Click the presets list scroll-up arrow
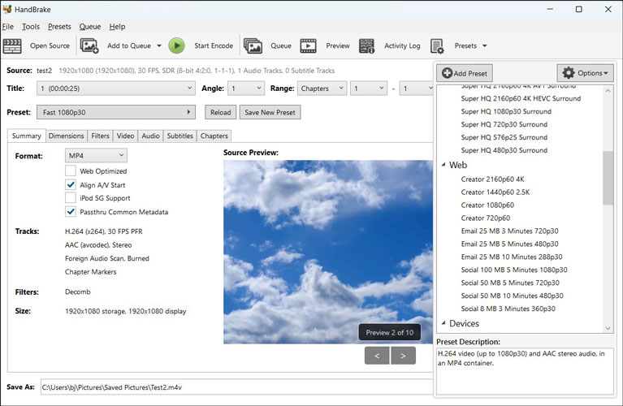623x406 pixels. coord(608,91)
